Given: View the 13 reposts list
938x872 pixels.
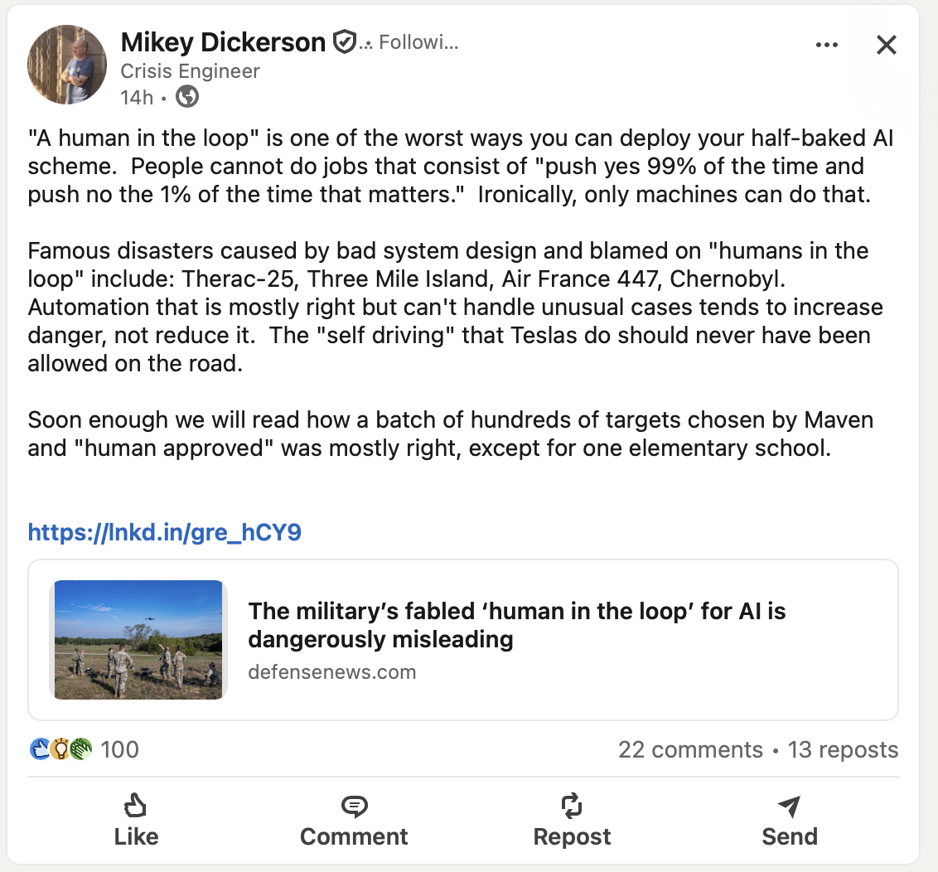Looking at the screenshot, I should click(x=843, y=750).
